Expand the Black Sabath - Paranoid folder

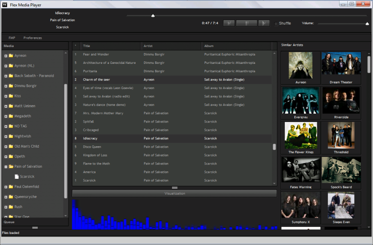click(6, 76)
